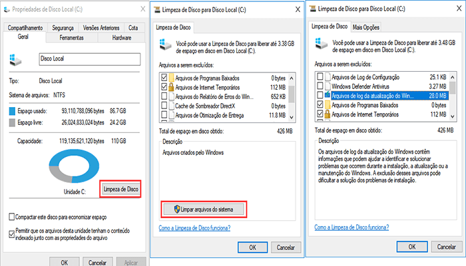
Task: Click drive icon beside Disco Local name field
Action: (x=15, y=60)
